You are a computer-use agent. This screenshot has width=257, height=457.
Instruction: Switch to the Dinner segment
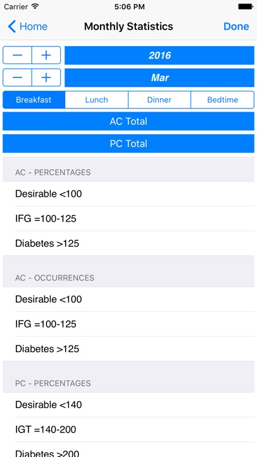[160, 100]
